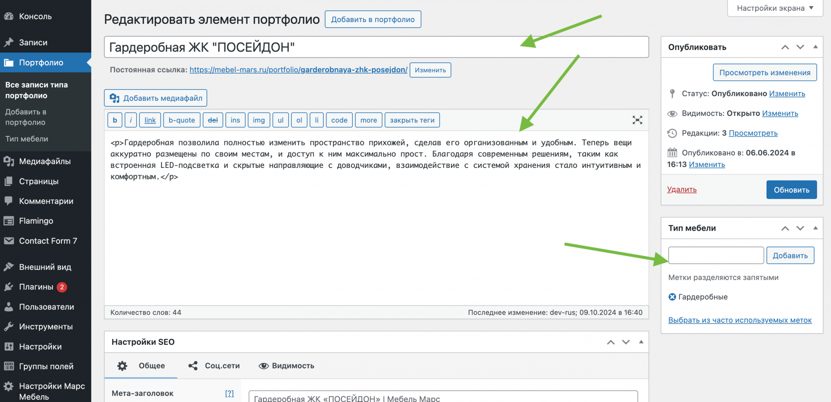Open Выбрать из часто используемых меток link
The height and width of the screenshot is (402, 831).
click(x=740, y=320)
